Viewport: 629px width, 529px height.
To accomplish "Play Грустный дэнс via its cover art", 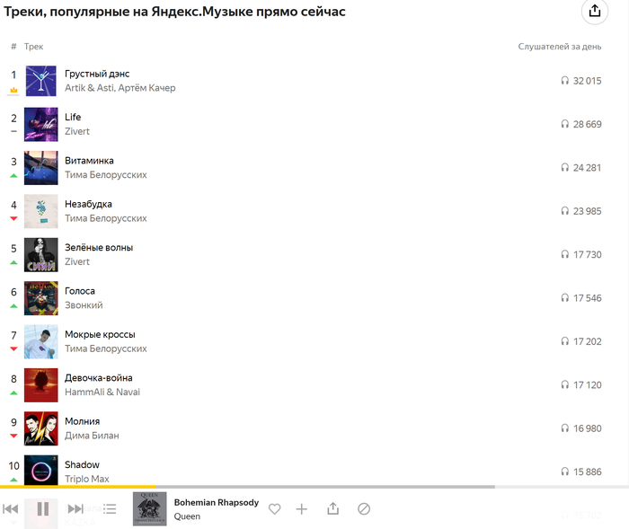I will point(41,81).
